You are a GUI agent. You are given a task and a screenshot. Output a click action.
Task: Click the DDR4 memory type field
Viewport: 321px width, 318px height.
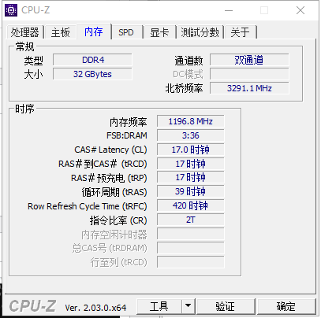pos(92,60)
